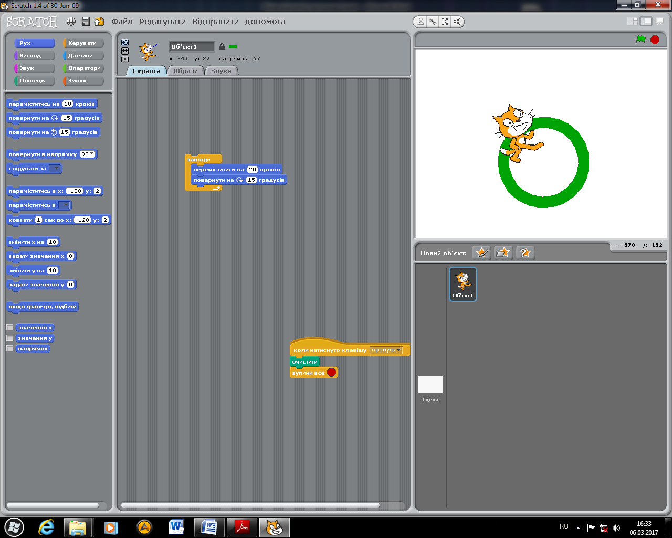Select the duplicate stamp tool
672x538 pixels.
pyautogui.click(x=421, y=22)
